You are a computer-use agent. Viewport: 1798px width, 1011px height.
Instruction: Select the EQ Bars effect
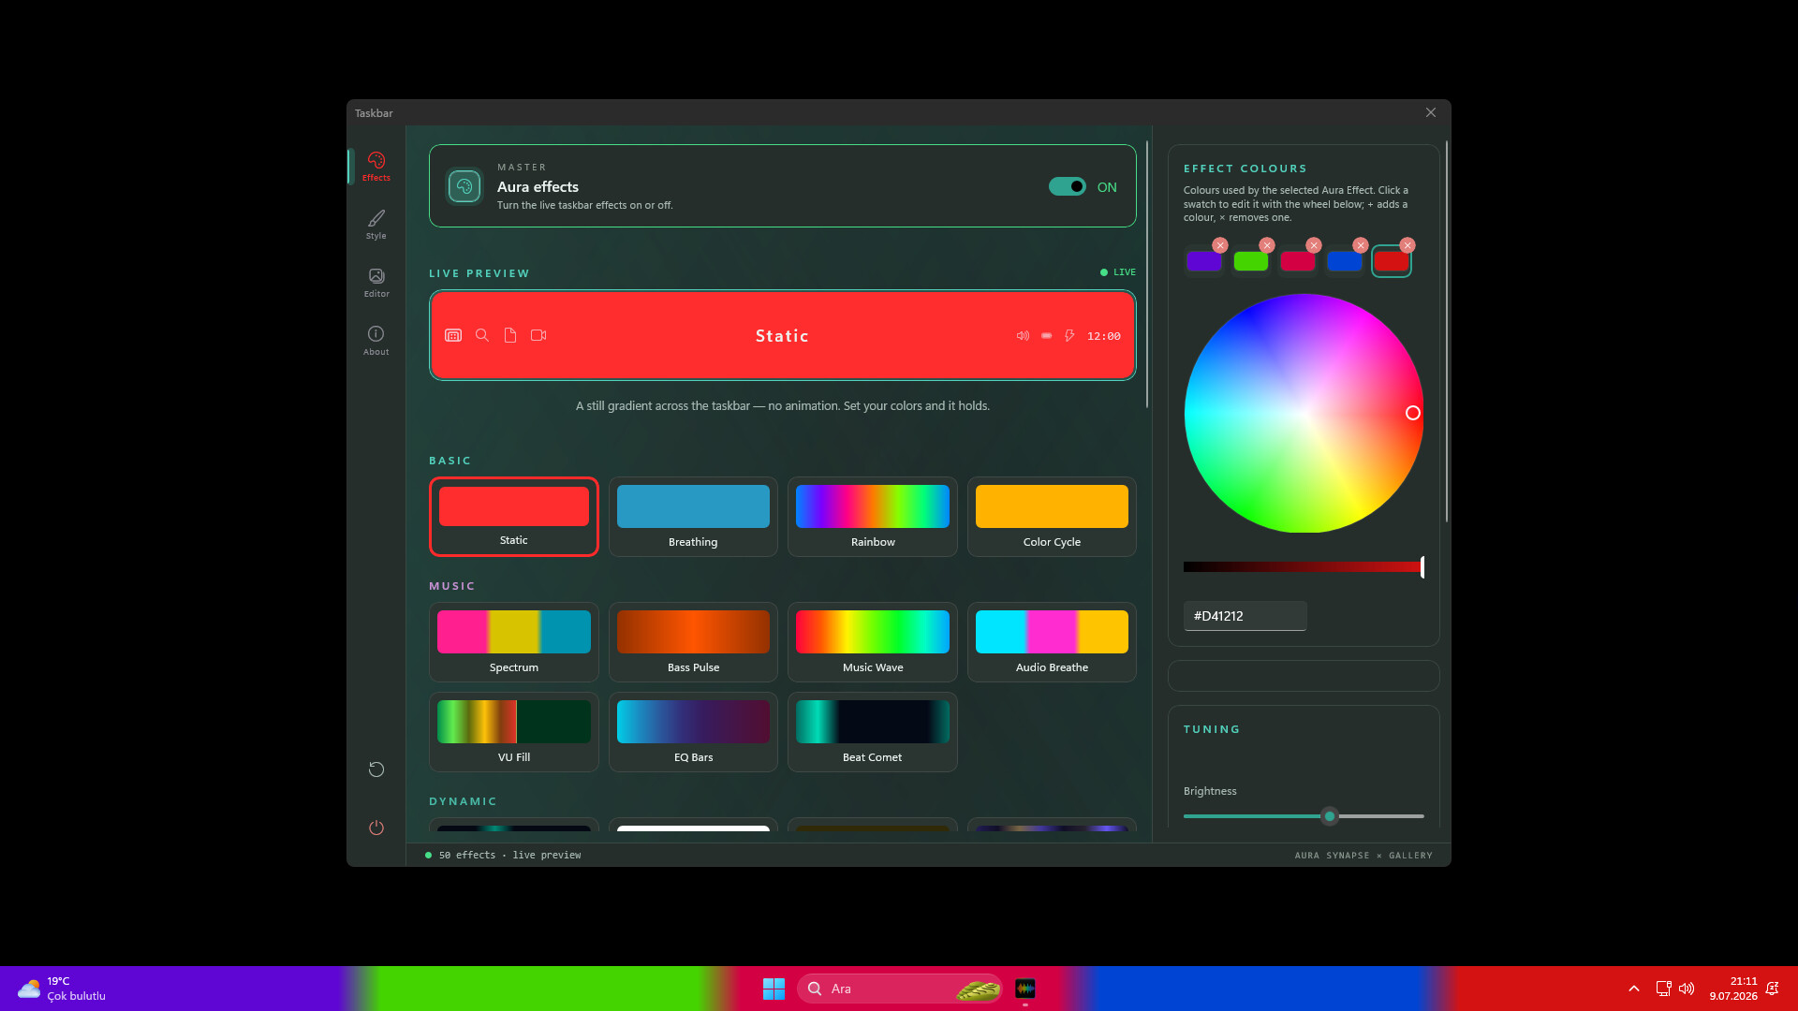693,732
